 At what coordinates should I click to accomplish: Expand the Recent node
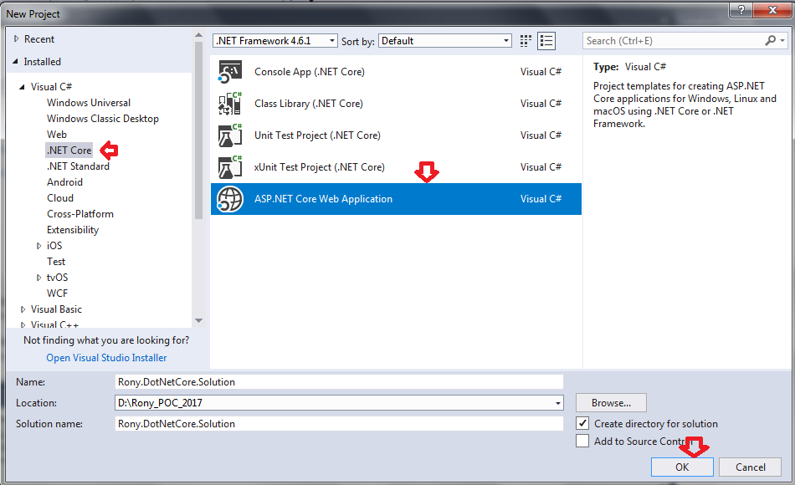click(x=16, y=39)
